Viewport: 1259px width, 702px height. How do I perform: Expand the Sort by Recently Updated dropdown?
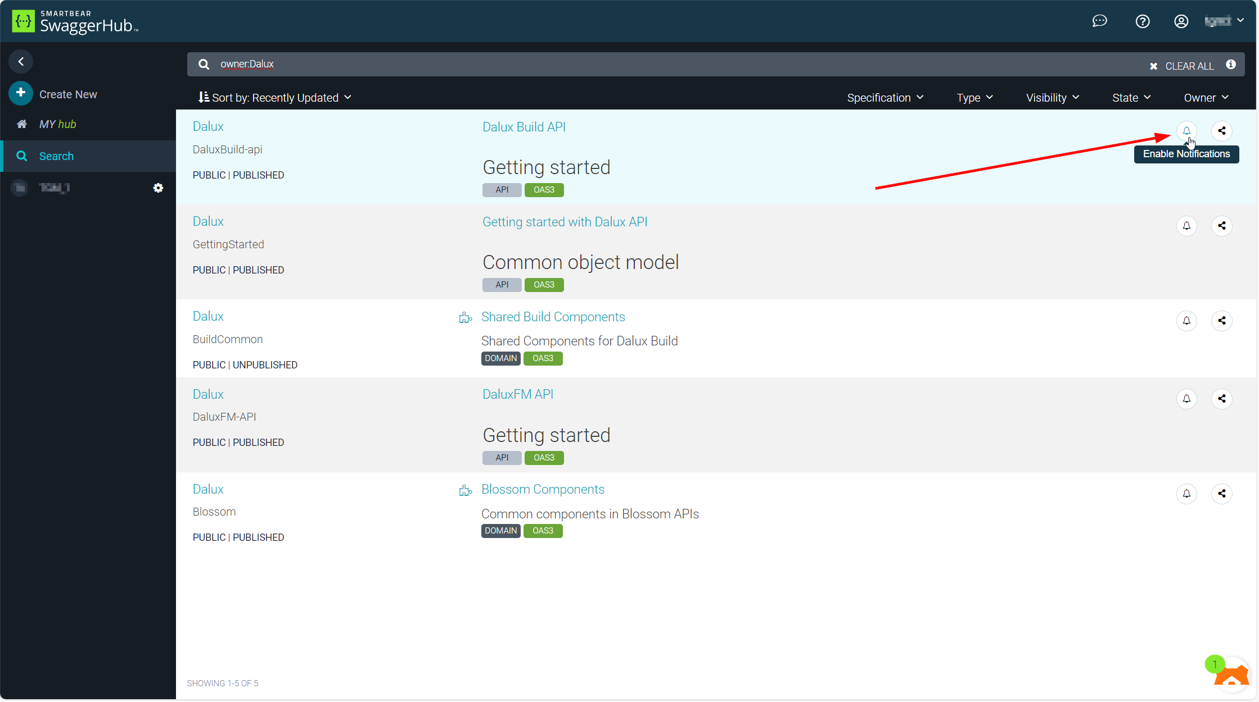275,98
